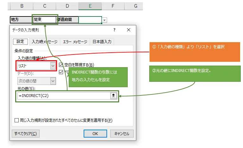
Task: Switch to the エラー メッセージ tab
Action: (x=75, y=42)
